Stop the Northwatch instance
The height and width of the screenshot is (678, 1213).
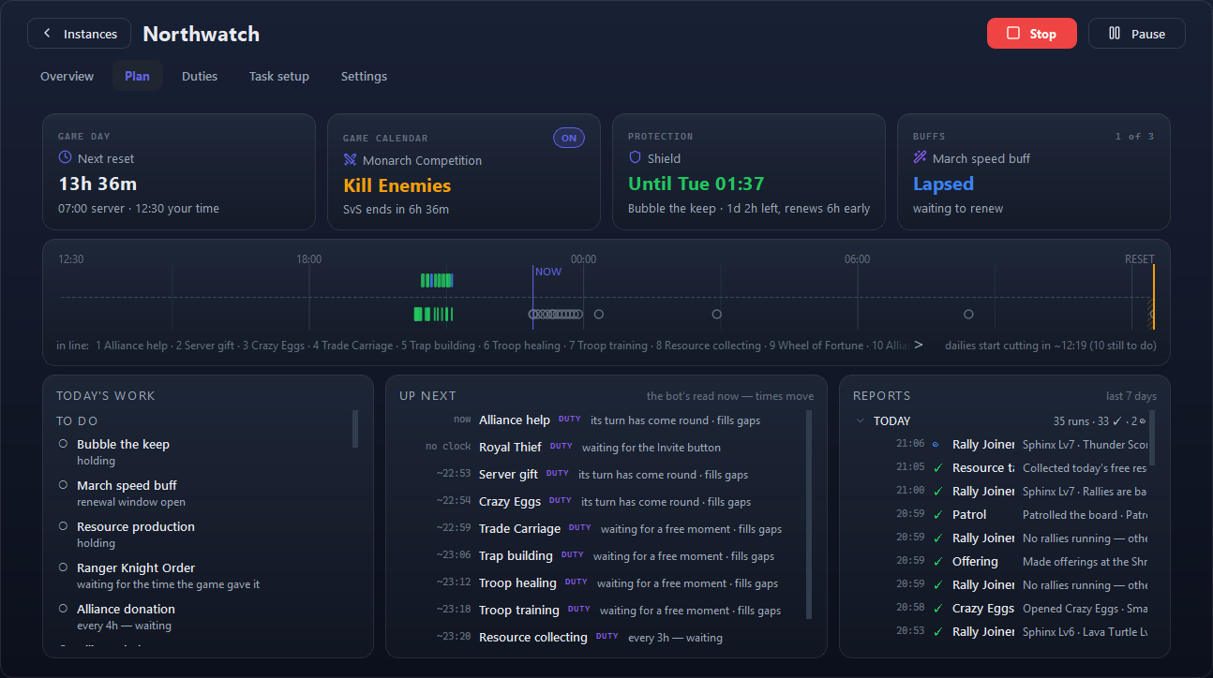coord(1032,34)
